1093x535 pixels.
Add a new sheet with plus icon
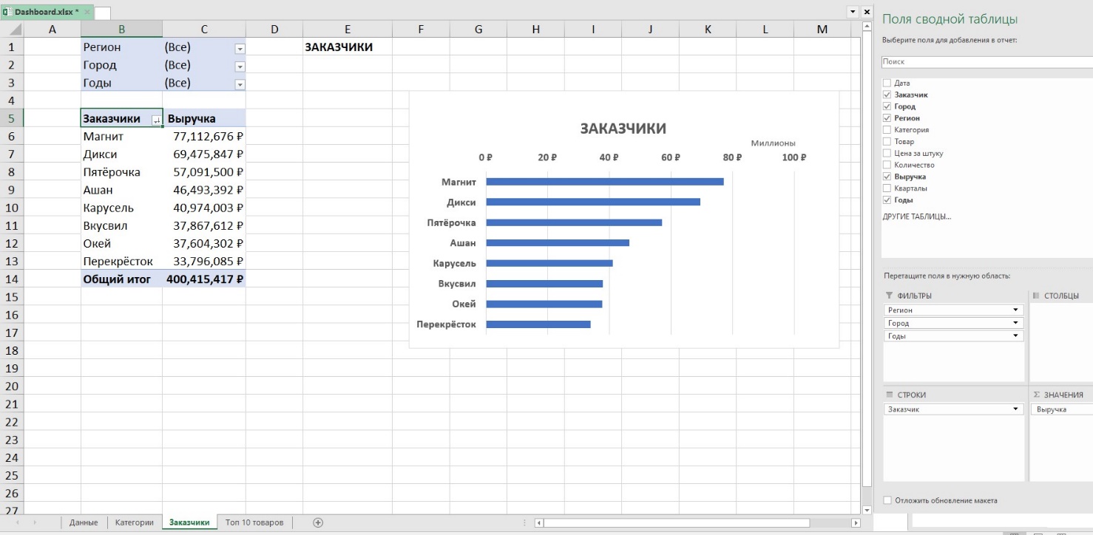(x=318, y=522)
